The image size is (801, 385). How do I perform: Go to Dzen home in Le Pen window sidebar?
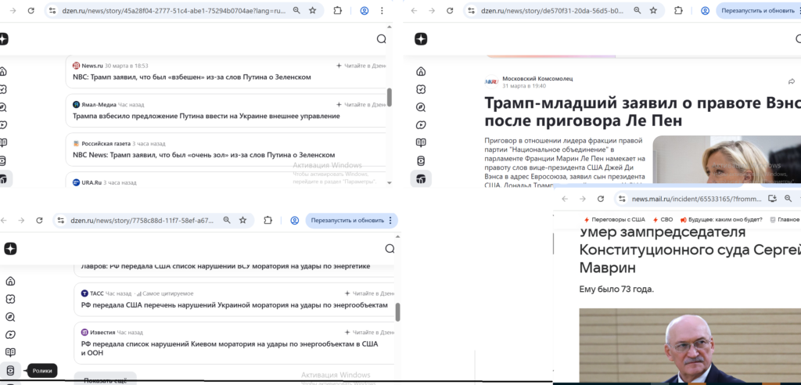pyautogui.click(x=421, y=71)
